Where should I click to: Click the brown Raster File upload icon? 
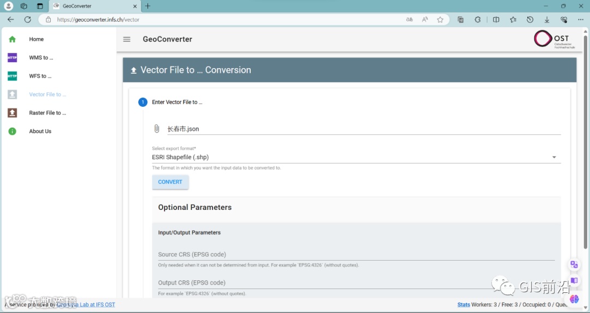(12, 113)
